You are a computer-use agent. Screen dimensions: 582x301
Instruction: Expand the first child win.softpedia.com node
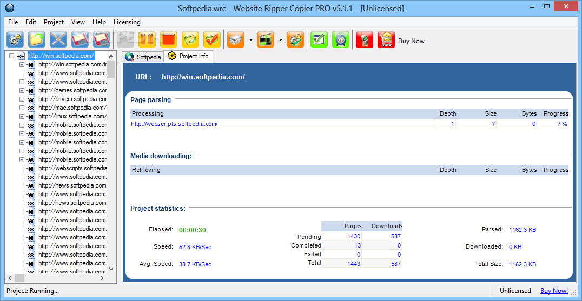(22, 64)
